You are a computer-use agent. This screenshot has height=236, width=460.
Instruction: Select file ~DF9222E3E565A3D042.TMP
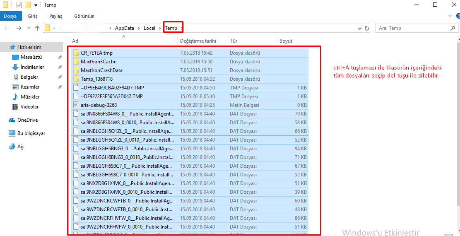(x=190, y=96)
